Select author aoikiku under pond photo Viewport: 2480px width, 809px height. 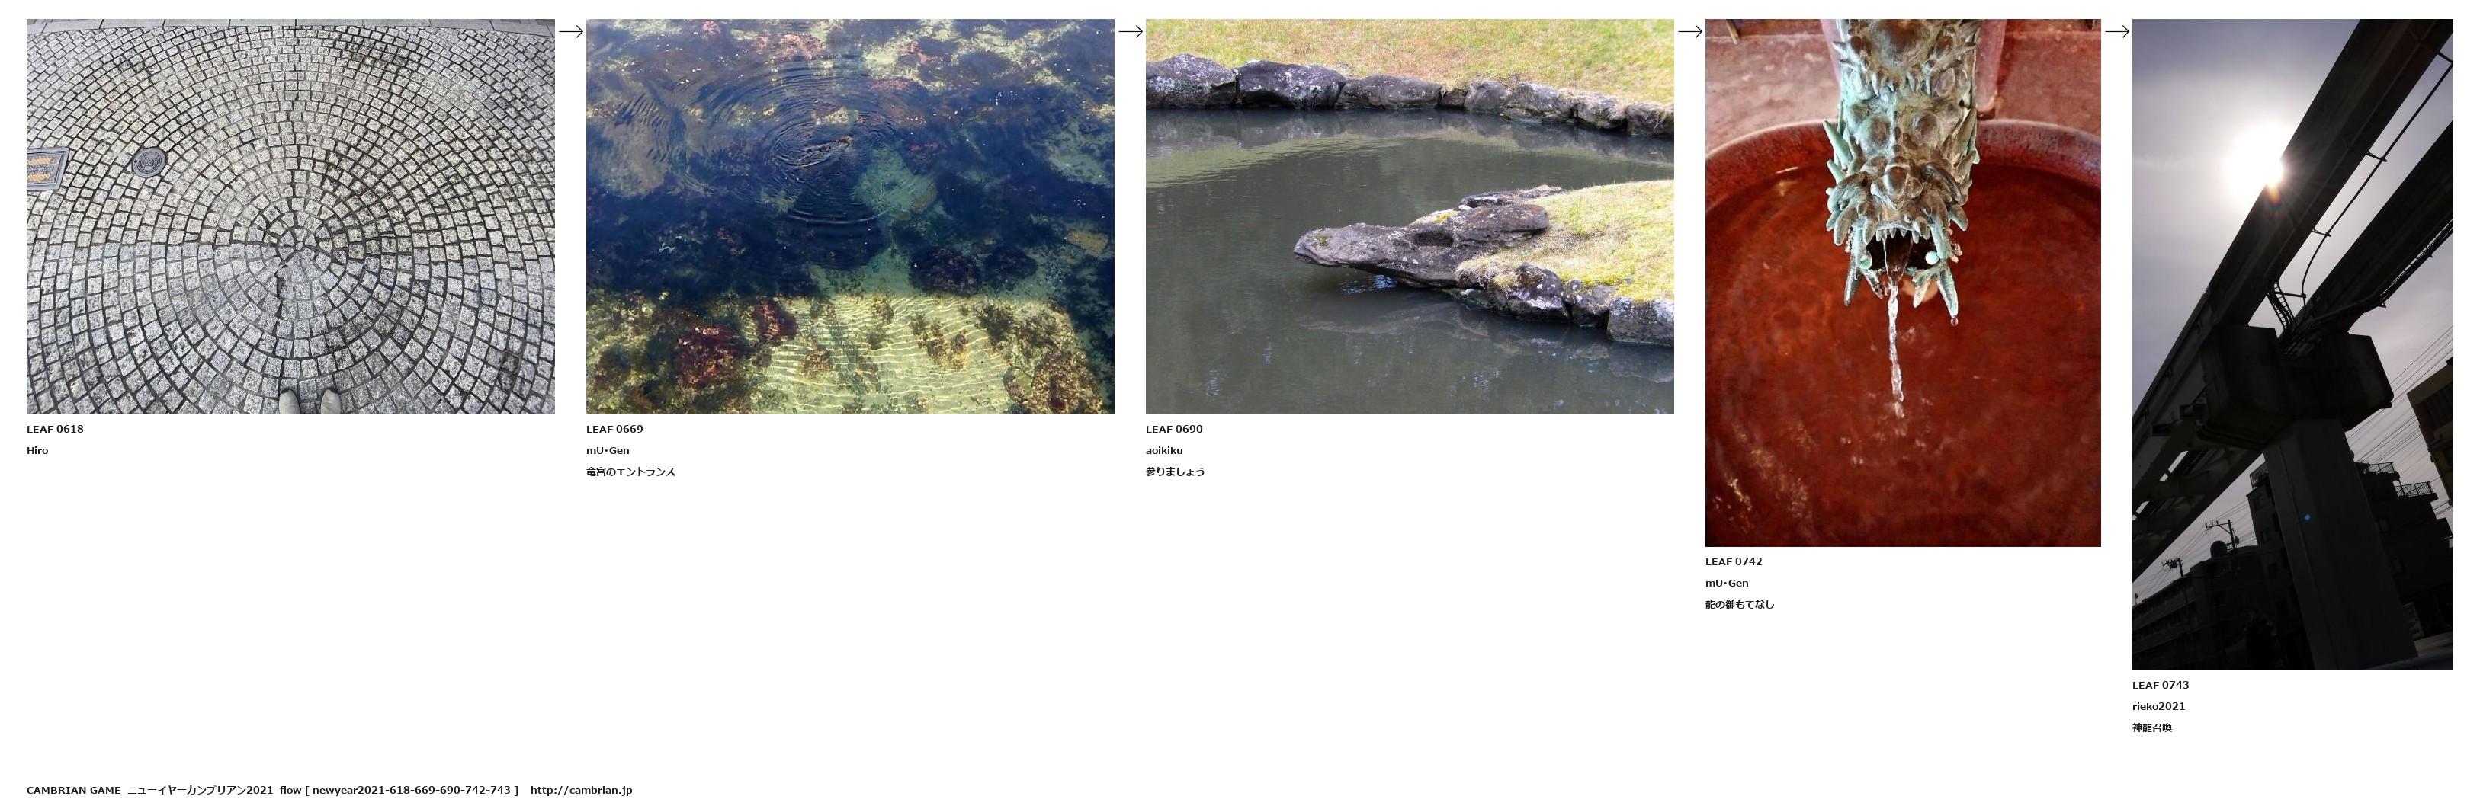1164,450
